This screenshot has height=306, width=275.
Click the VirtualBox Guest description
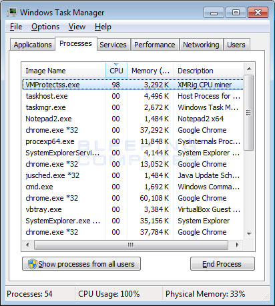pyautogui.click(x=209, y=209)
